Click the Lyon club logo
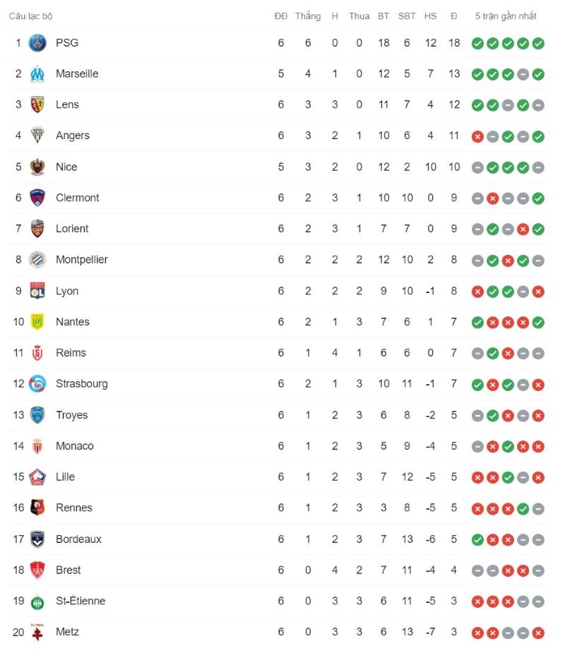 (x=37, y=291)
